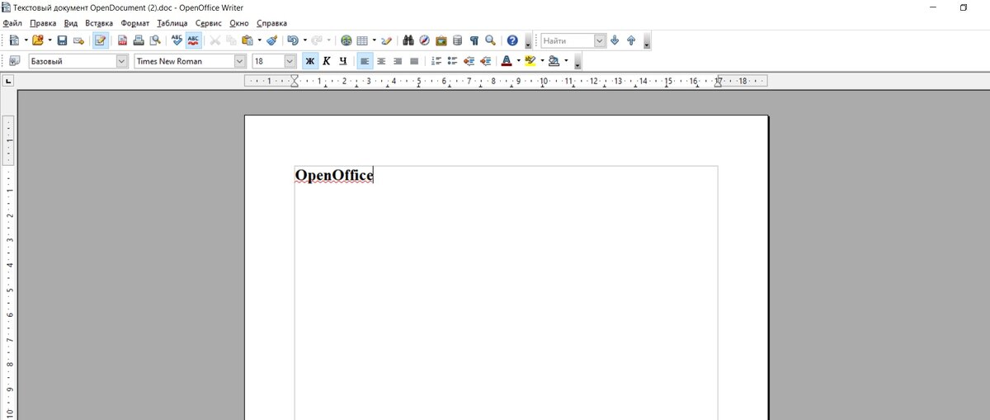Open Styles and Formatting icon

pyautogui.click(x=14, y=60)
